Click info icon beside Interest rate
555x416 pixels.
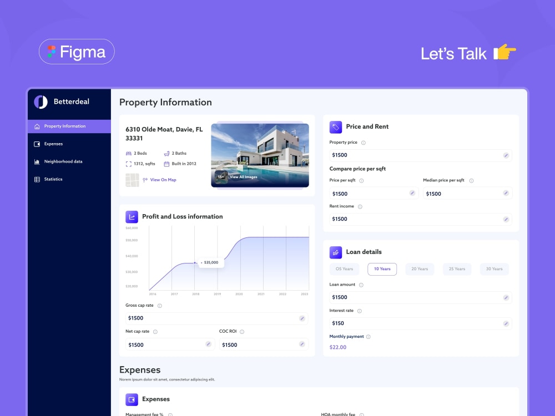[359, 311]
